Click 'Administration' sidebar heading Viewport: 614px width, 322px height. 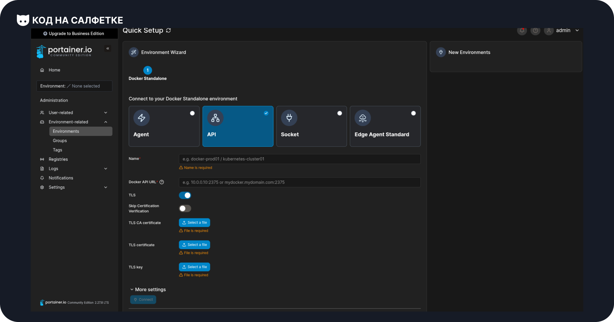(x=54, y=100)
